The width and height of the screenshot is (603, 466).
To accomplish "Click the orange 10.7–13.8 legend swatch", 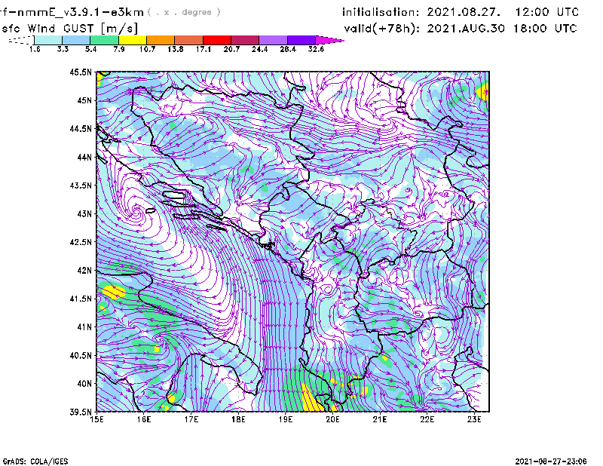I will coord(161,39).
